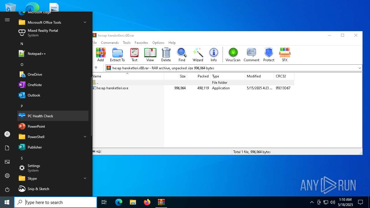Launch PowerPoint from the app list
This screenshot has height=208, width=370.
53,126
